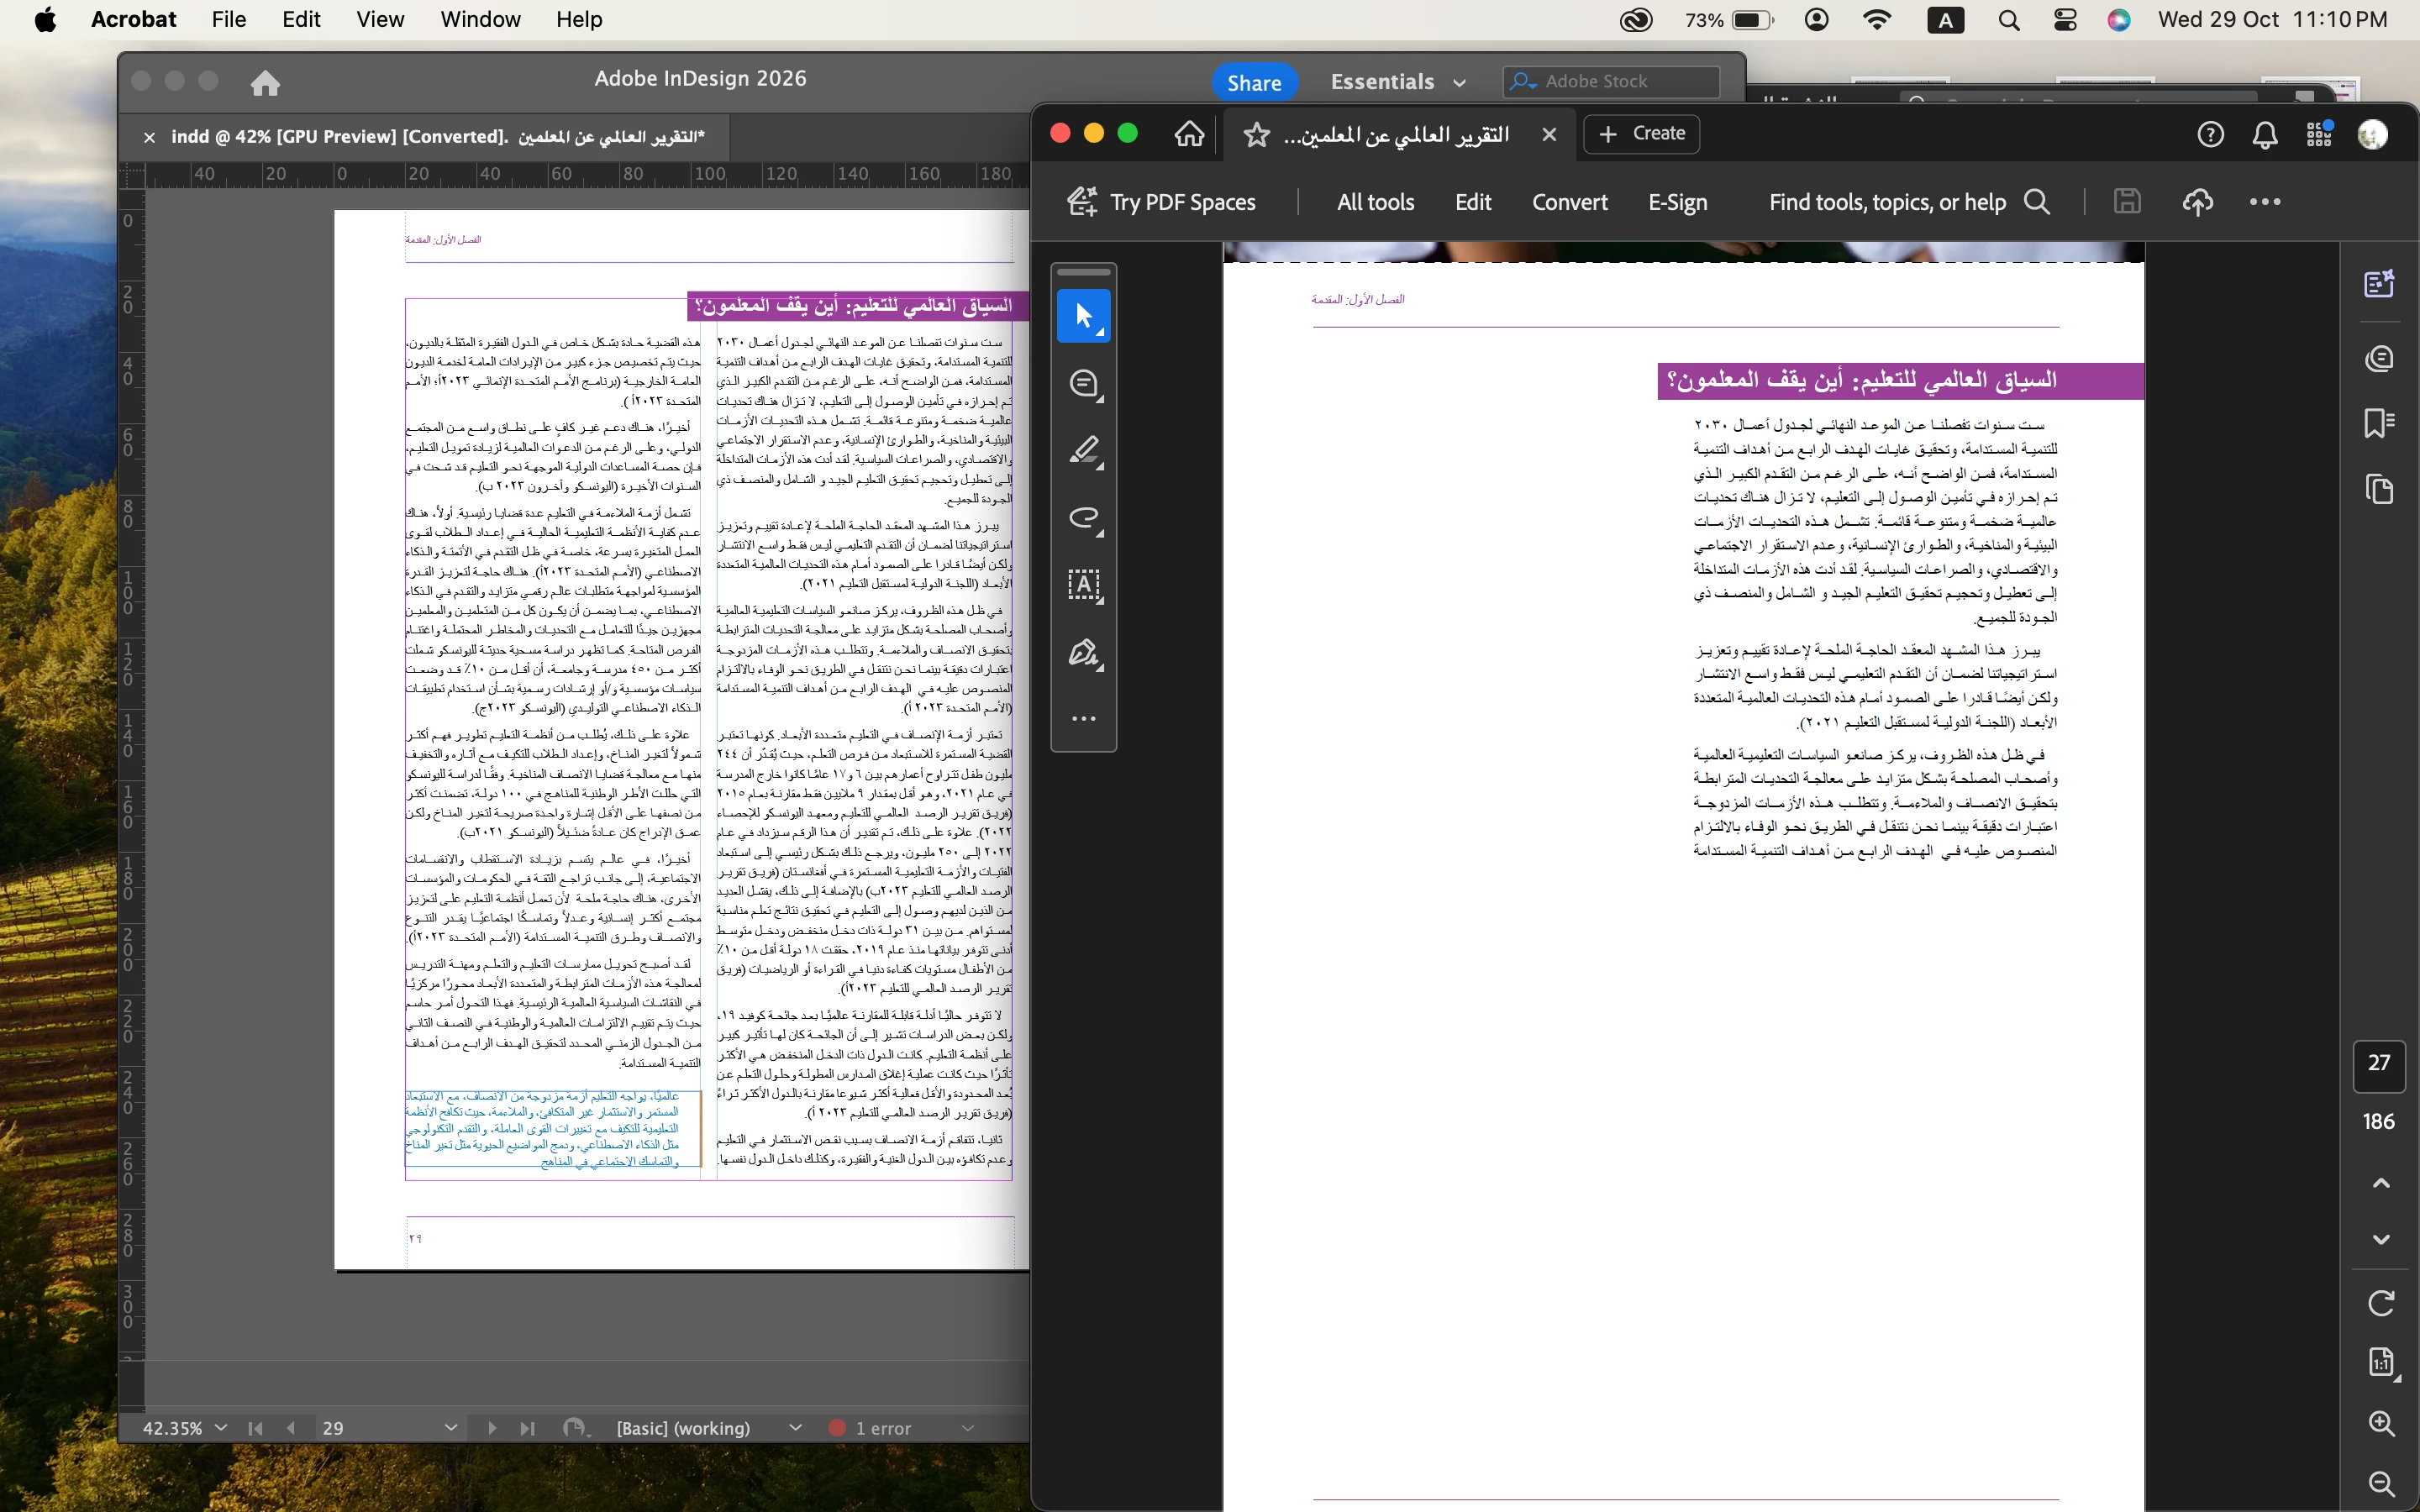Open the All tools tab
The width and height of the screenshot is (2420, 1512).
(x=1375, y=202)
